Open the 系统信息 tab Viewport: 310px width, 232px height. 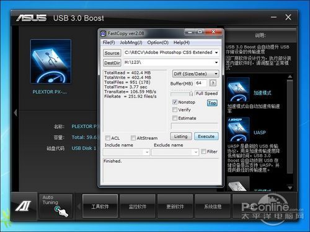click(213, 206)
